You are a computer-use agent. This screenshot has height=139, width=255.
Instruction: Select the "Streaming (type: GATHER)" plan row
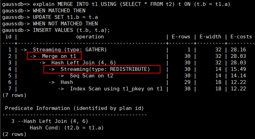pos(69,49)
